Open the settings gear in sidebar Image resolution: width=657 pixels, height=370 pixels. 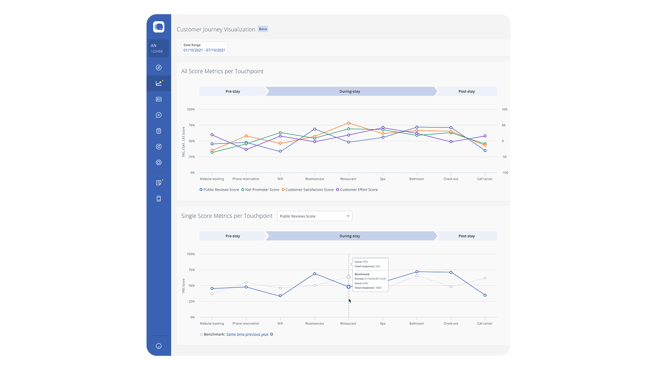pyautogui.click(x=158, y=162)
